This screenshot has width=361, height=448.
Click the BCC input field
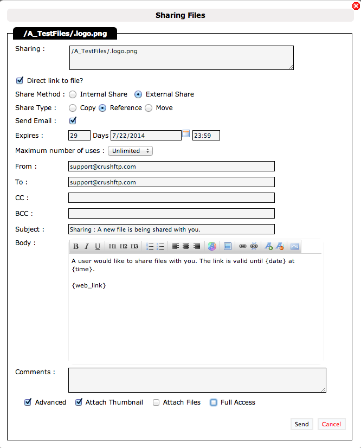[171, 214]
